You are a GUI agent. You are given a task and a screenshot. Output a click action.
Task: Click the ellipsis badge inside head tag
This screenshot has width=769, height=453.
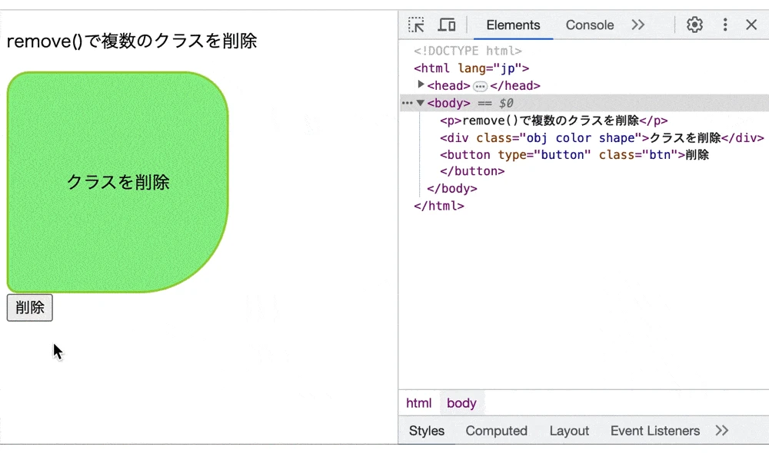pyautogui.click(x=480, y=87)
